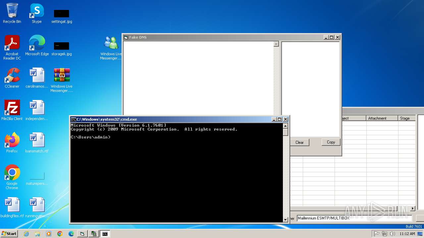Open the carolinamos document icon
Image resolution: width=424 pixels, height=238 pixels.
point(37,78)
